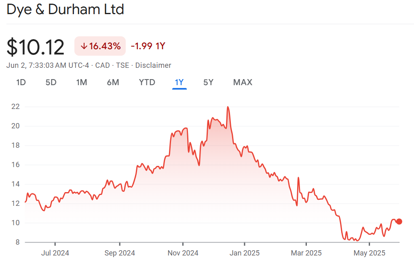Show the 6M price history
This screenshot has width=414, height=268.
(113, 82)
